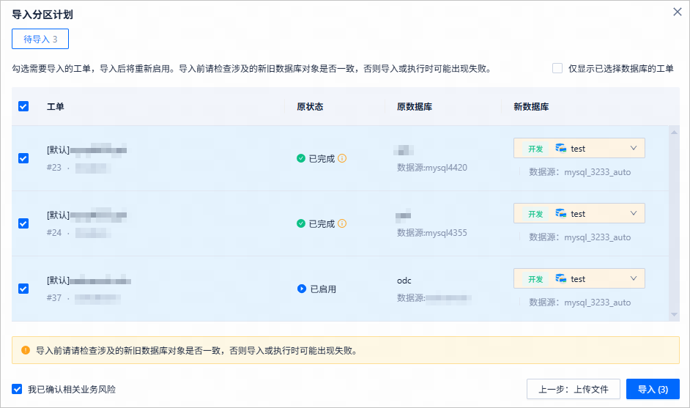The height and width of the screenshot is (408, 690).
Task: Select the 待导入 3 tab
Action: [x=40, y=39]
